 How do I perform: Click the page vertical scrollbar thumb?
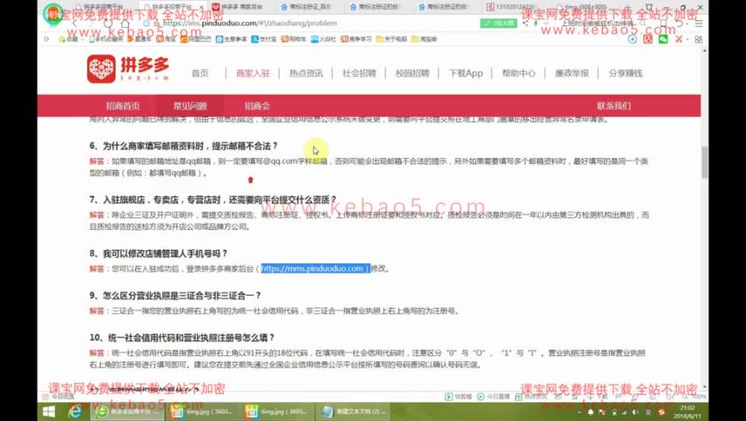tap(705, 161)
